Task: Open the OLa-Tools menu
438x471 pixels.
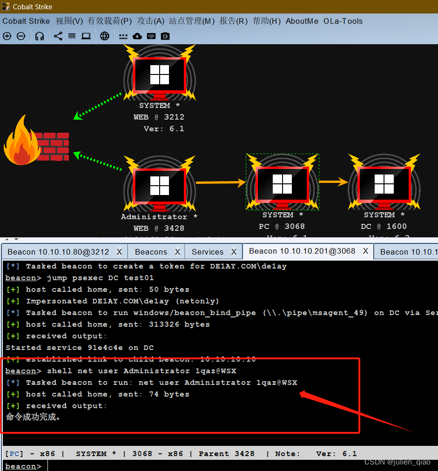Action: click(343, 21)
